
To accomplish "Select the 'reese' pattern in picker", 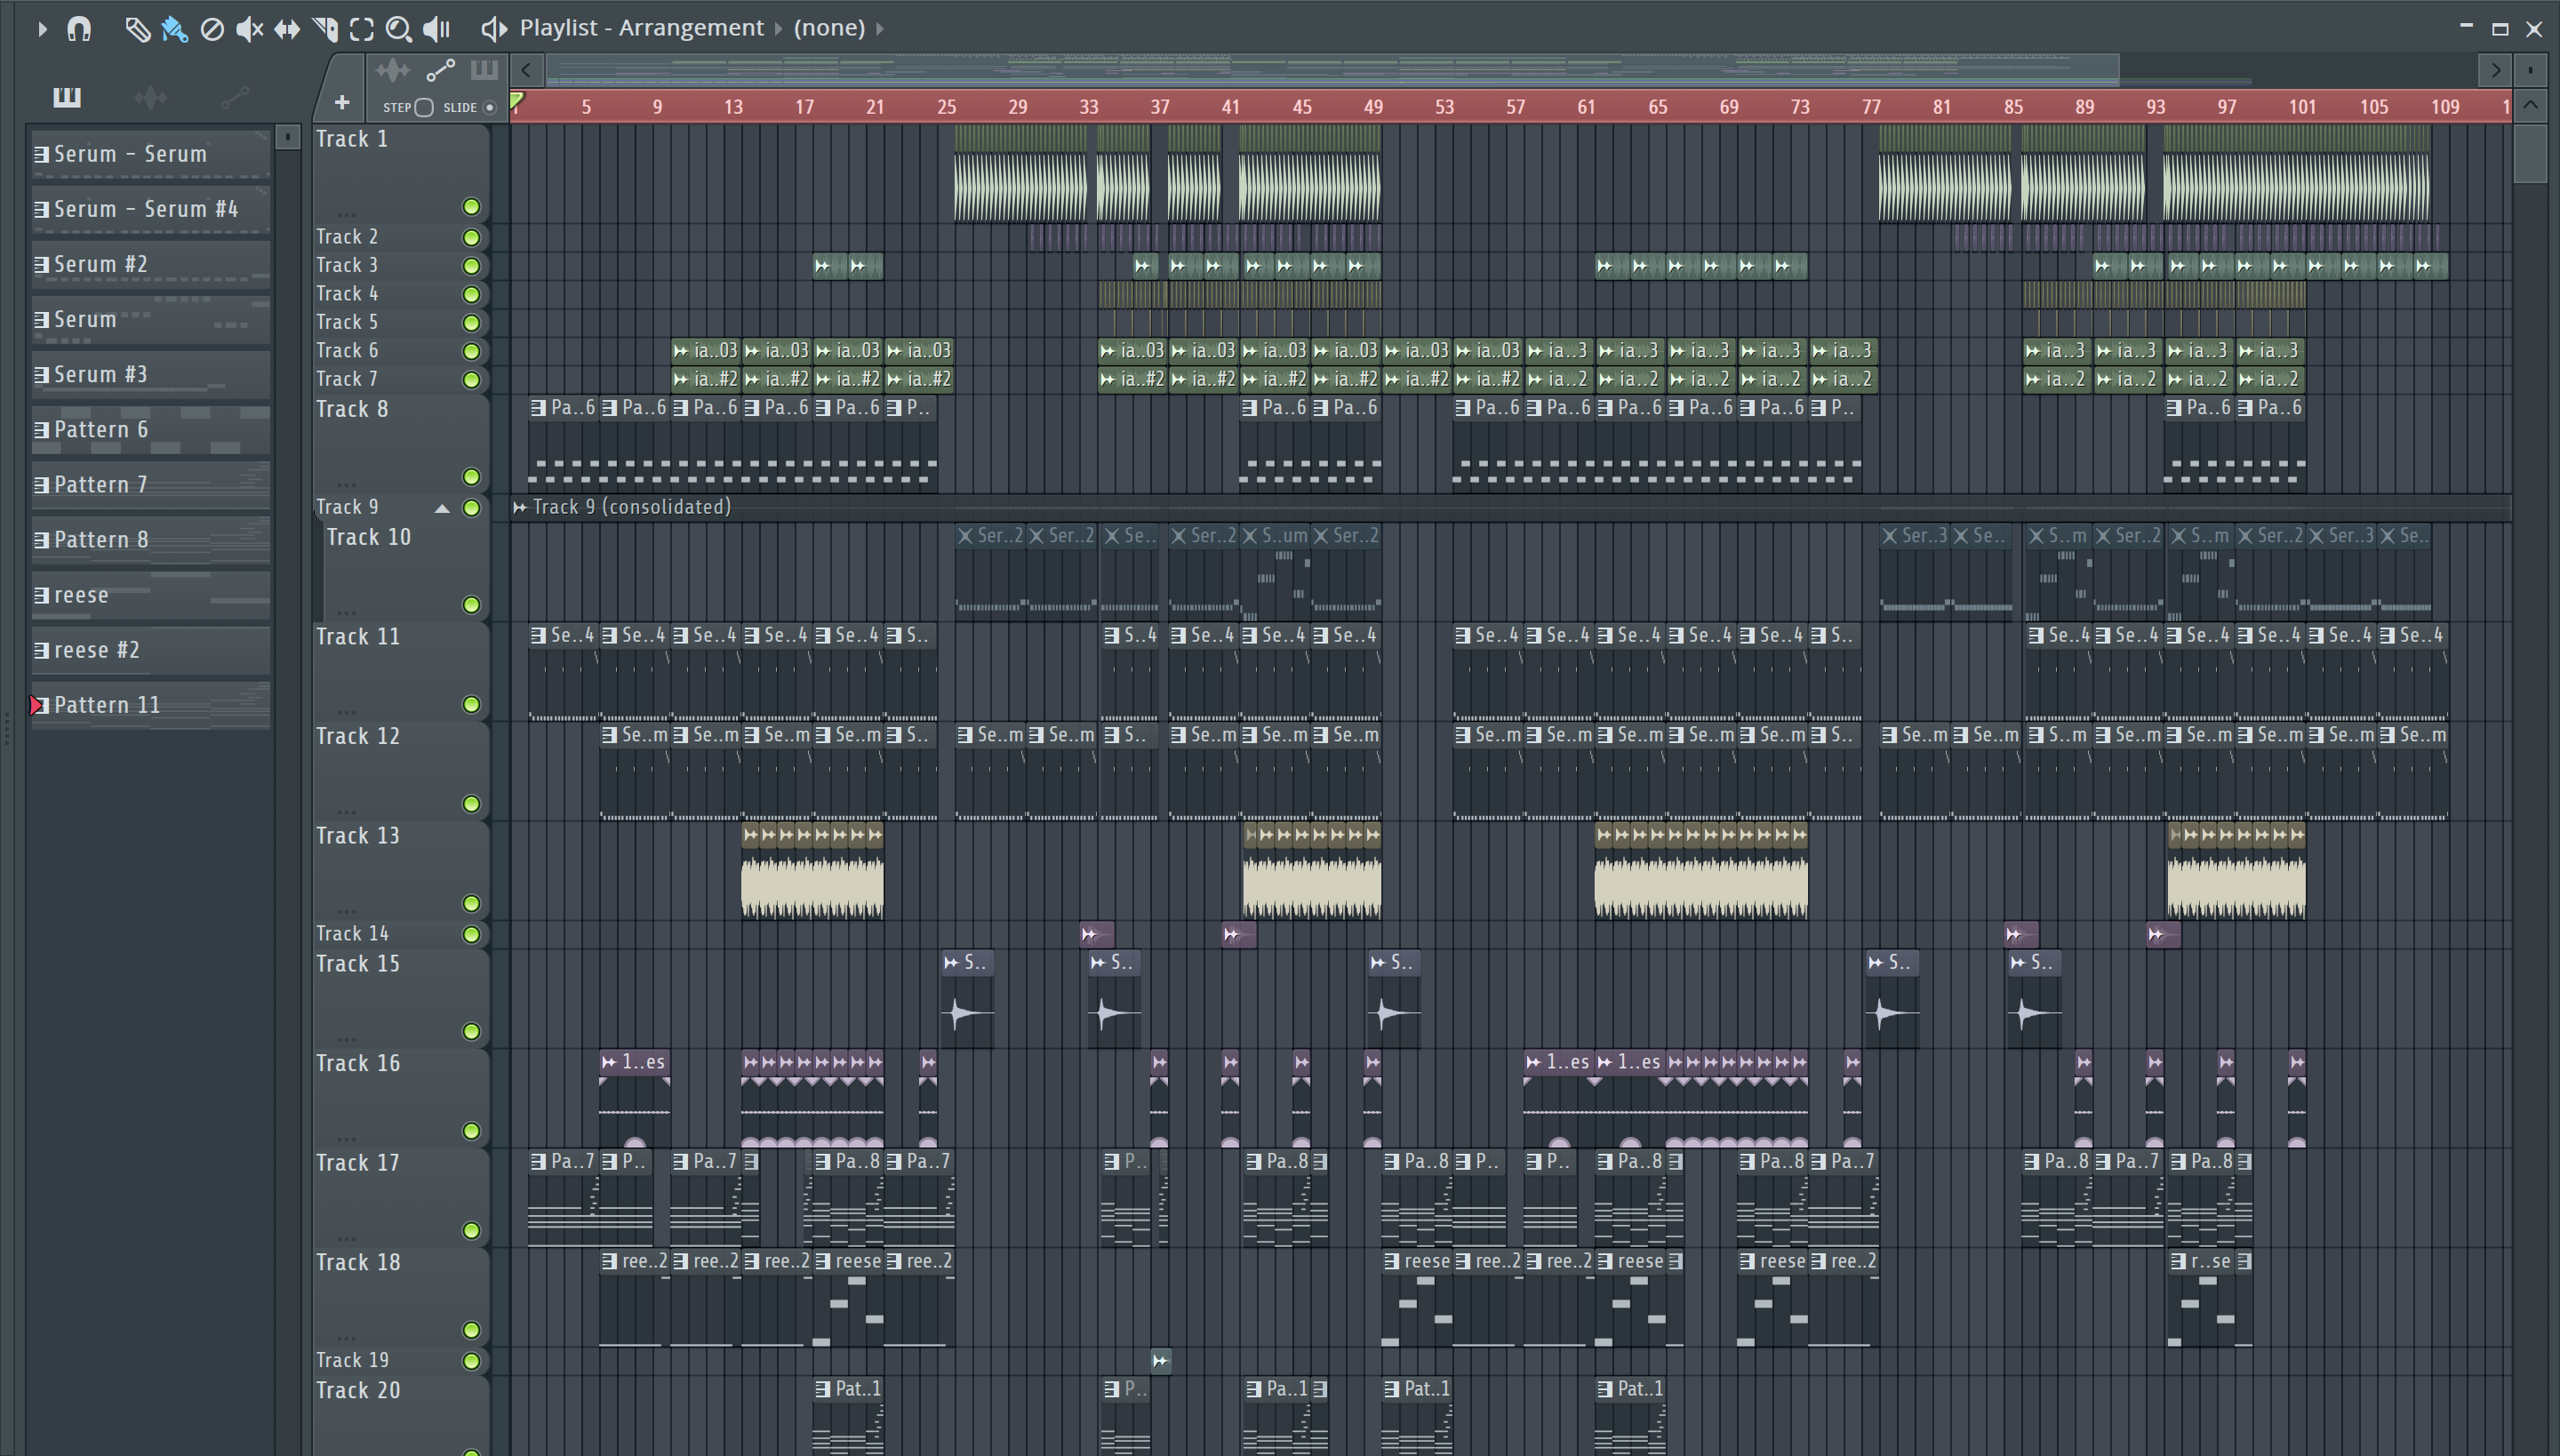I will pos(150,595).
